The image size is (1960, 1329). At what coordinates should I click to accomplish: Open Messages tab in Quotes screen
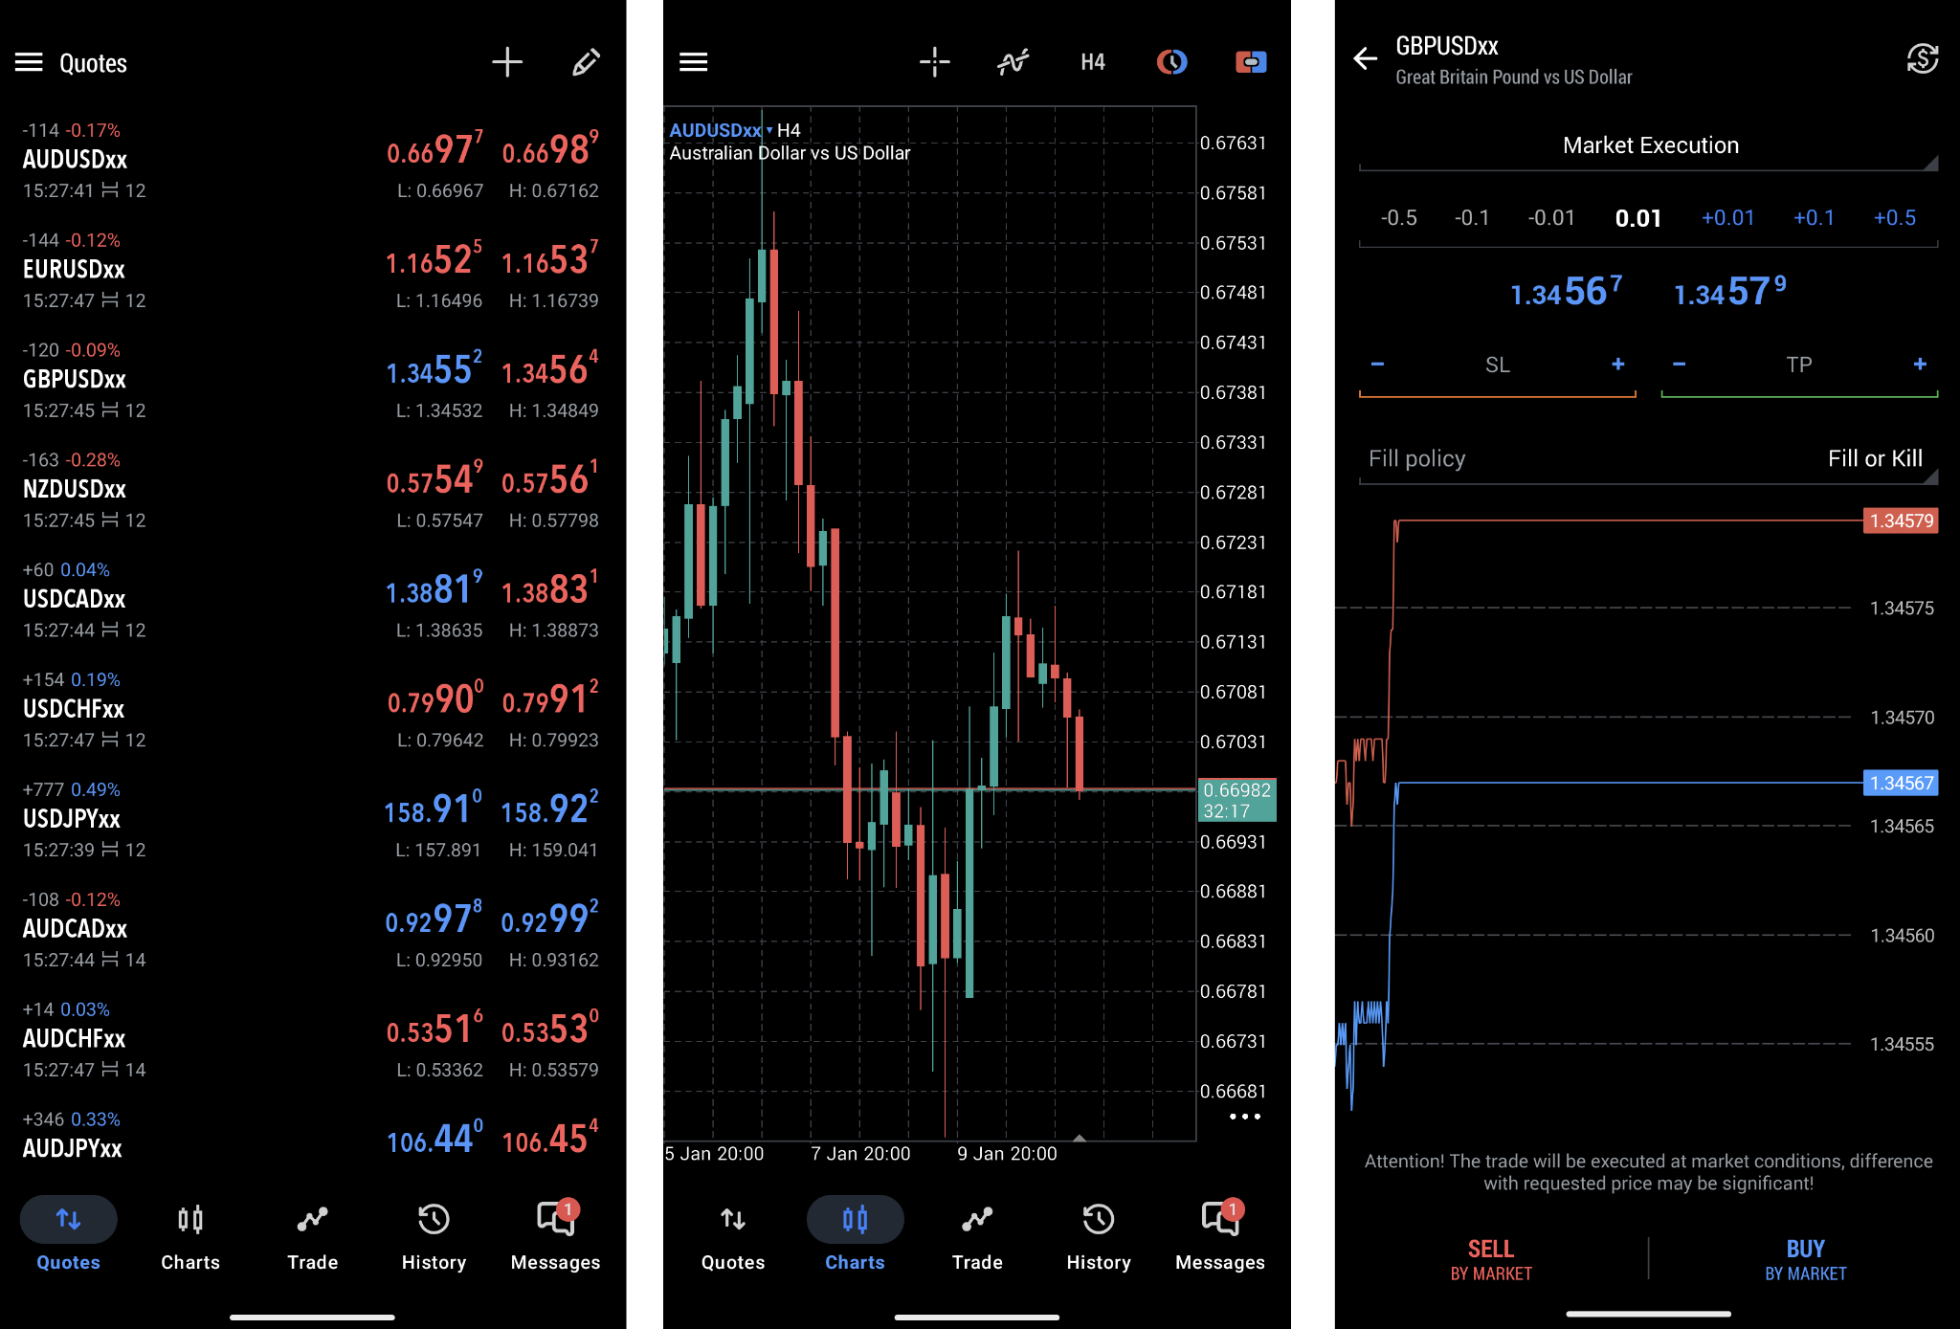tap(555, 1234)
